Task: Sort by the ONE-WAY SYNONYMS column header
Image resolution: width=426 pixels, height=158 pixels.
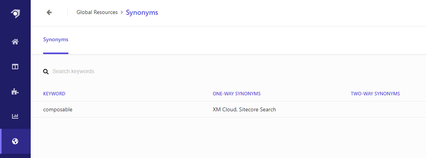Action: [236, 94]
